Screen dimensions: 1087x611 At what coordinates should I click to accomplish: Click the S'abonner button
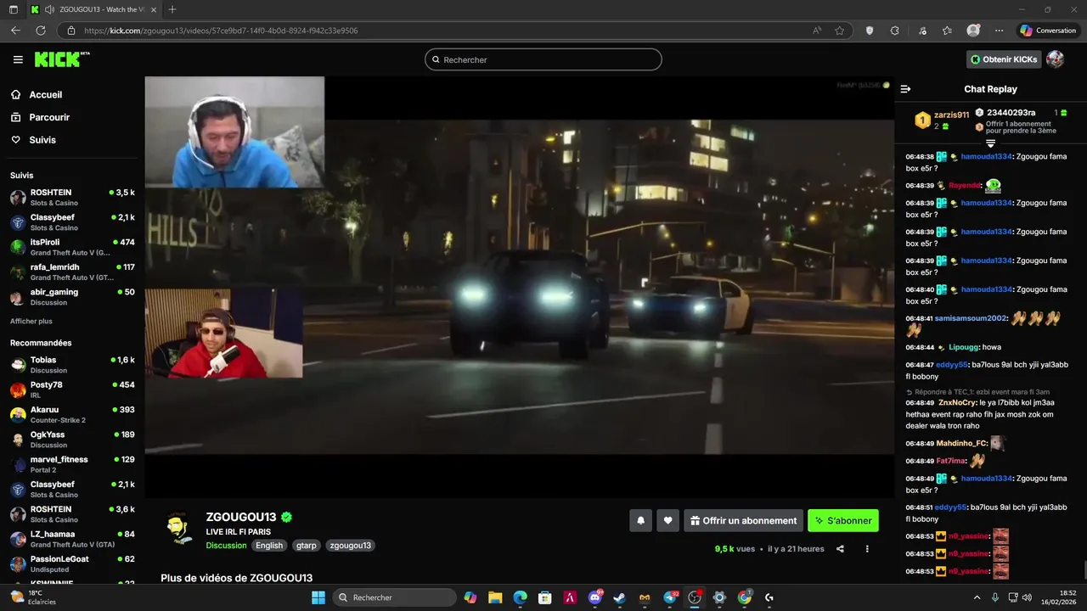tap(843, 520)
